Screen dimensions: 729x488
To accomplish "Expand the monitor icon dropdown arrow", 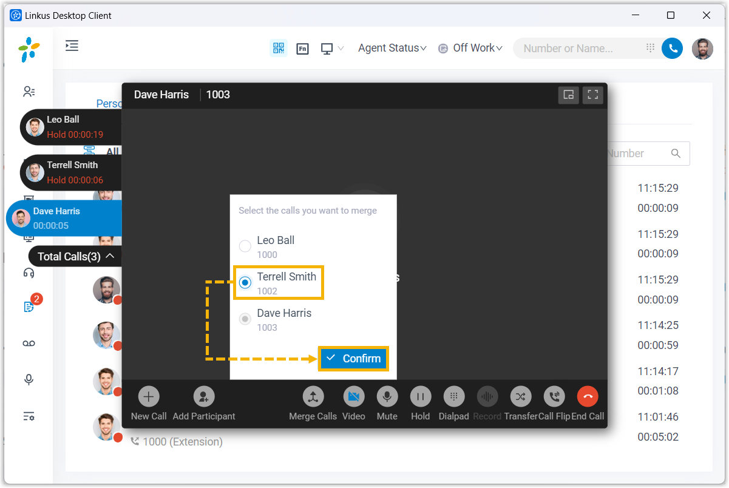I will (x=341, y=49).
